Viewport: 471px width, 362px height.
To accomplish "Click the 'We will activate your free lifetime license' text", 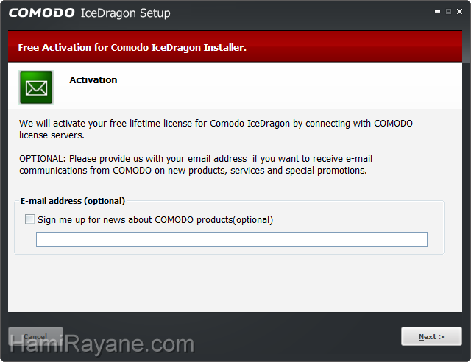I will pos(216,129).
